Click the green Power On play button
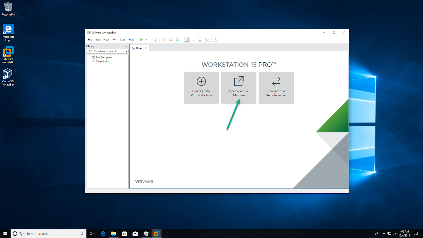423x238 pixels. tap(141, 40)
